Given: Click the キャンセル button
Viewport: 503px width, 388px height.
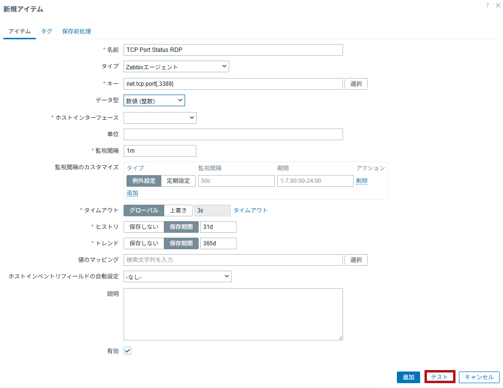Looking at the screenshot, I should point(479,377).
